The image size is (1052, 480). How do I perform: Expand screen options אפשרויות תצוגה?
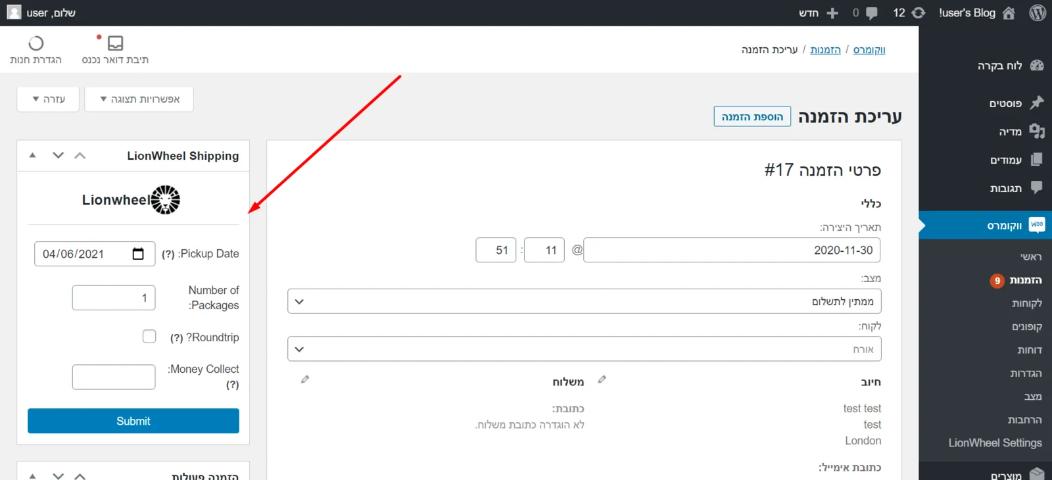(139, 99)
